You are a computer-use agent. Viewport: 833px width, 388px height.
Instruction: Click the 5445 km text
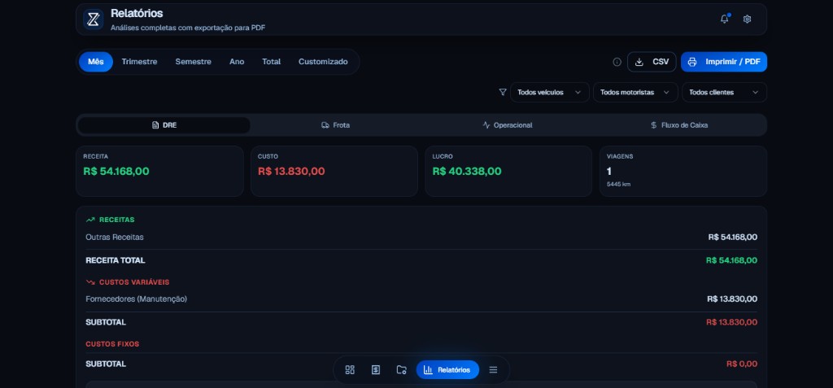pos(618,185)
